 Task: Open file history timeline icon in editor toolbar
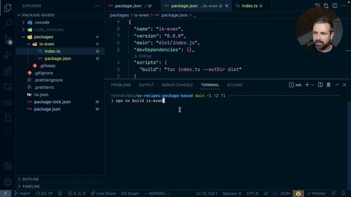[317, 6]
